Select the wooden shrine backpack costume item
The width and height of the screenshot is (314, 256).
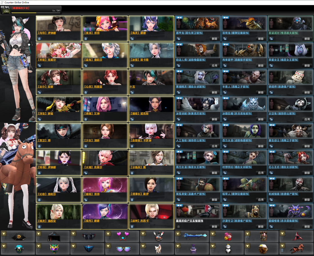tap(263, 237)
